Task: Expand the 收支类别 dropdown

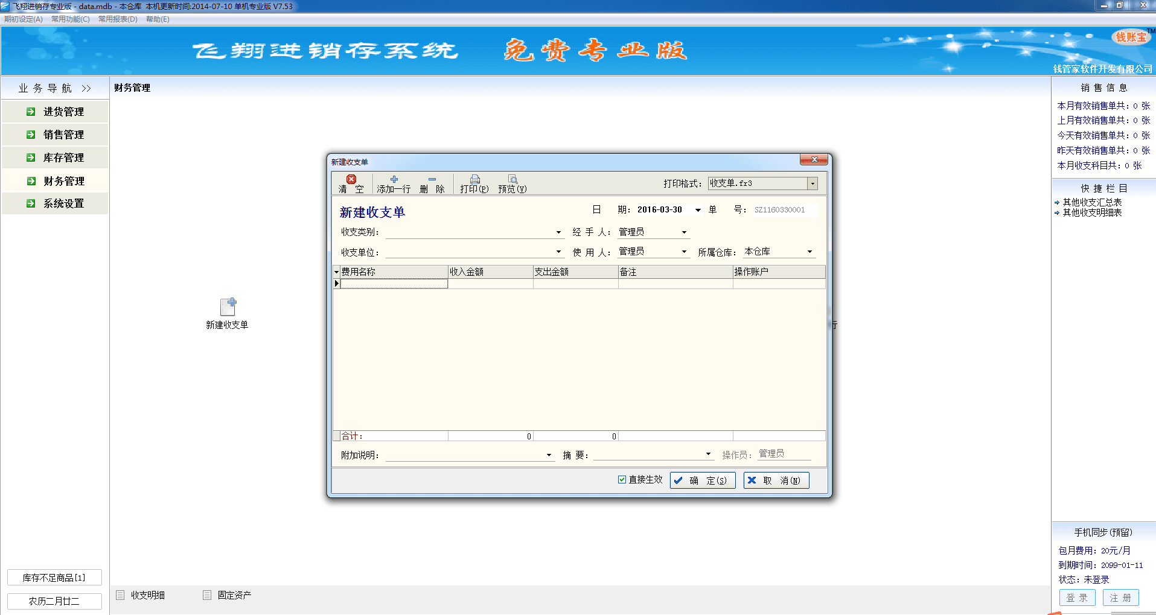Action: 558,232
